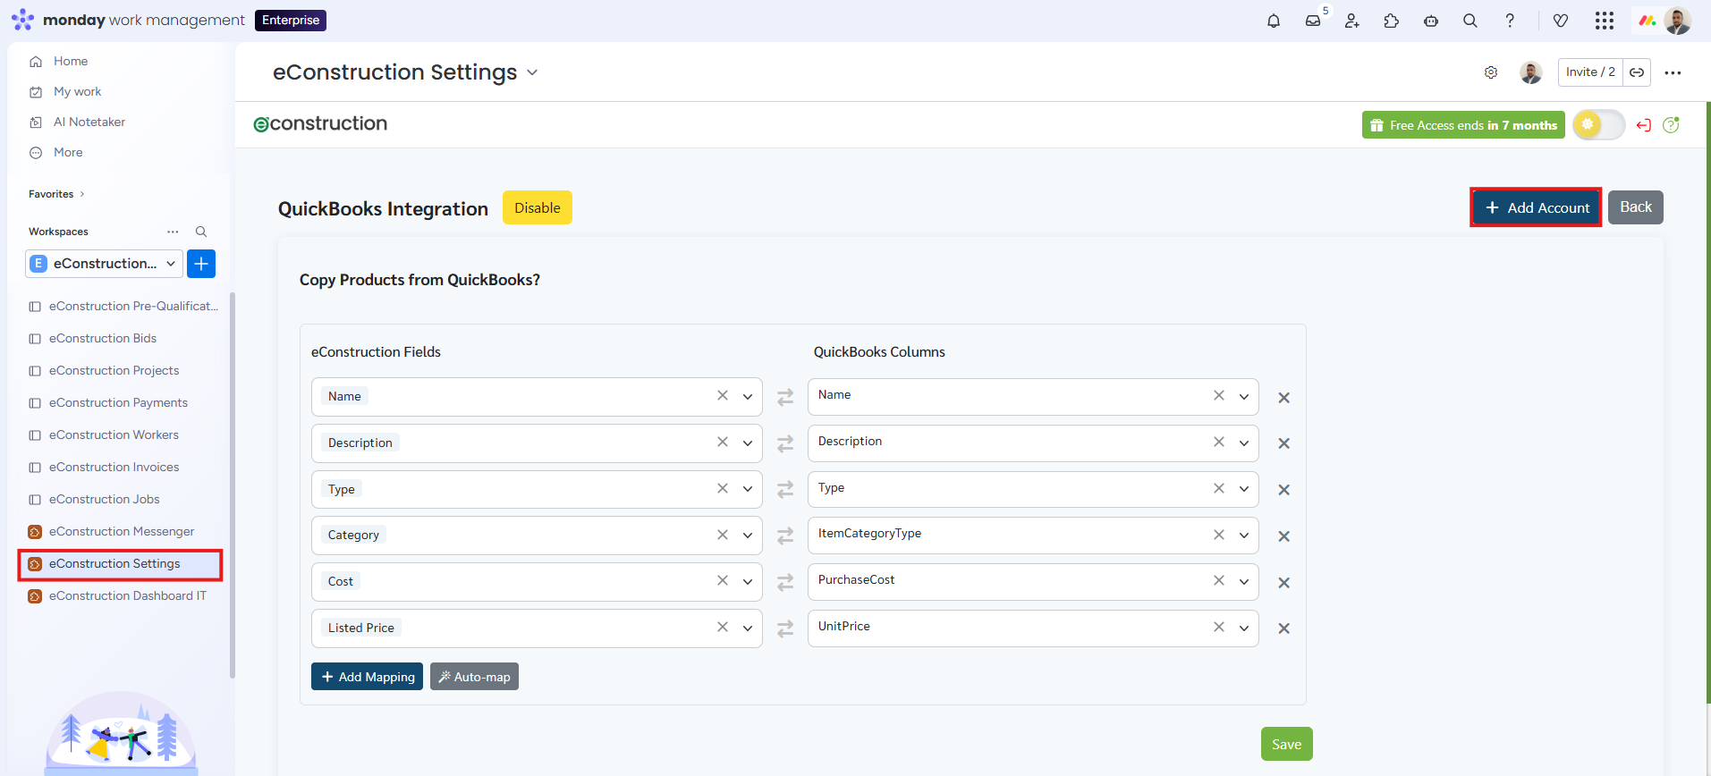The image size is (1711, 776).
Task: Open the Listed Price field dropdown
Action: point(748,628)
